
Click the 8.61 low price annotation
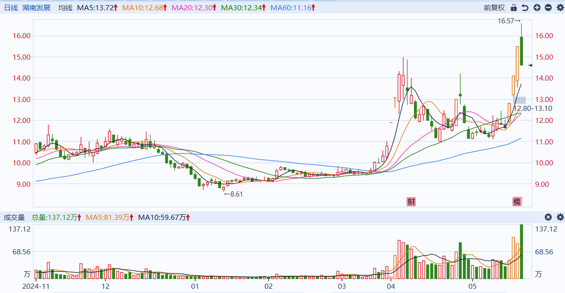(234, 194)
